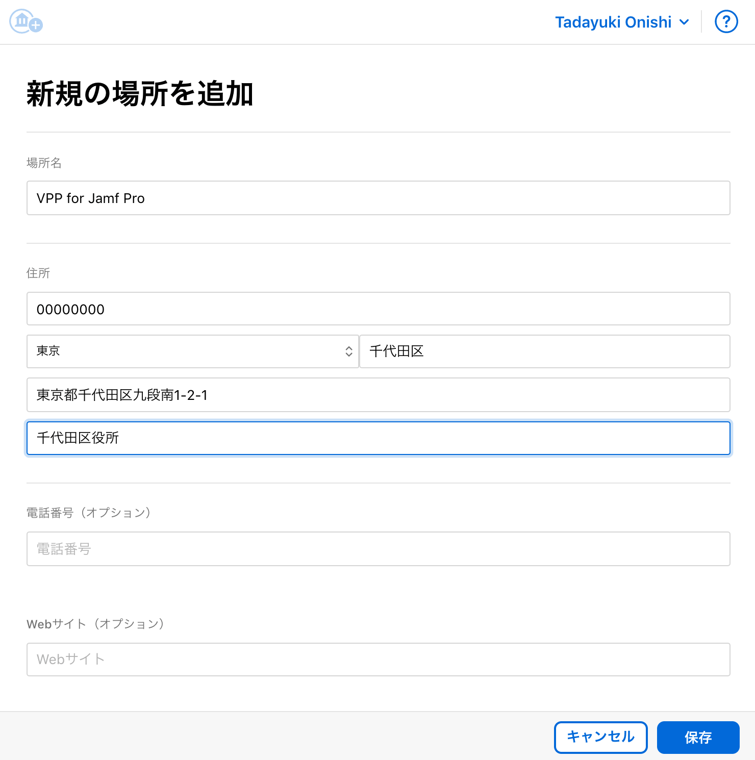Click the キャンセル button
The image size is (755, 760).
(x=601, y=738)
